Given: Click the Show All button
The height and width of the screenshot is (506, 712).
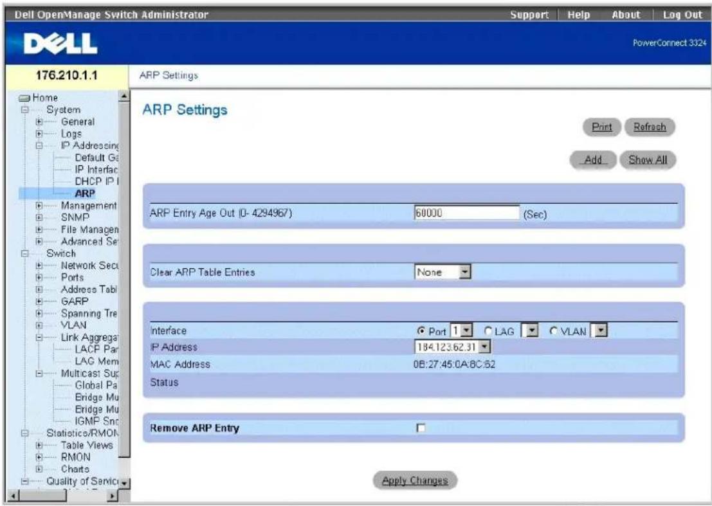Looking at the screenshot, I should click(648, 159).
